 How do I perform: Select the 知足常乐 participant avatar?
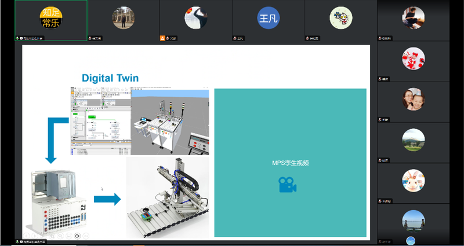point(50,18)
